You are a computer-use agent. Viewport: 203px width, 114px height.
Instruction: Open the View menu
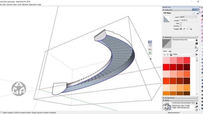4,4
